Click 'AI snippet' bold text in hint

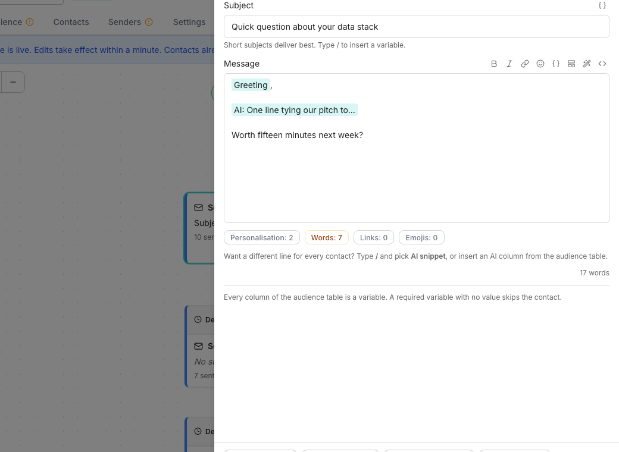click(428, 256)
